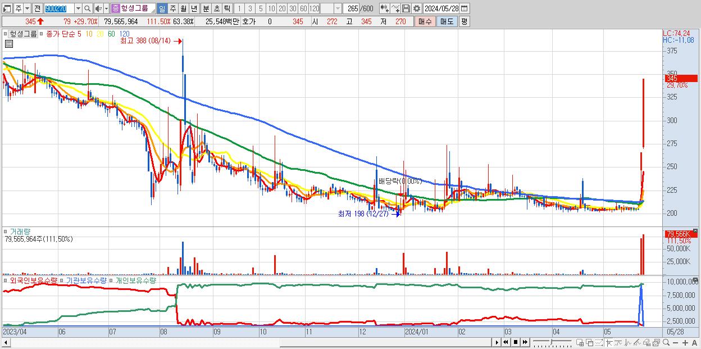Select the 월 (monthly) period toggle
Image resolution: width=701 pixels, height=349 pixels.
183,8
